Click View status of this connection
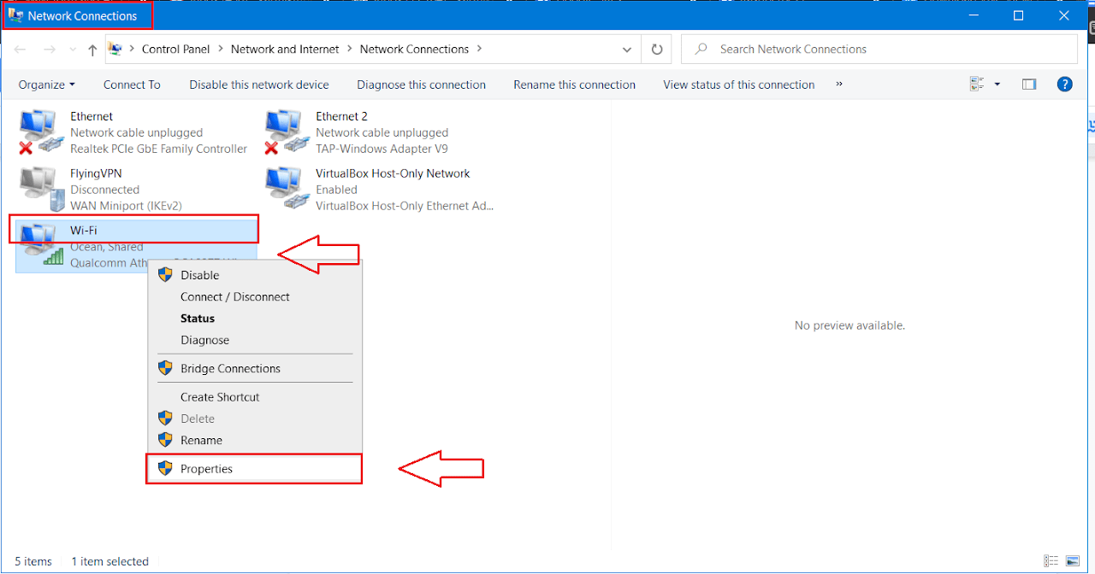This screenshot has height=574, width=1095. 738,85
